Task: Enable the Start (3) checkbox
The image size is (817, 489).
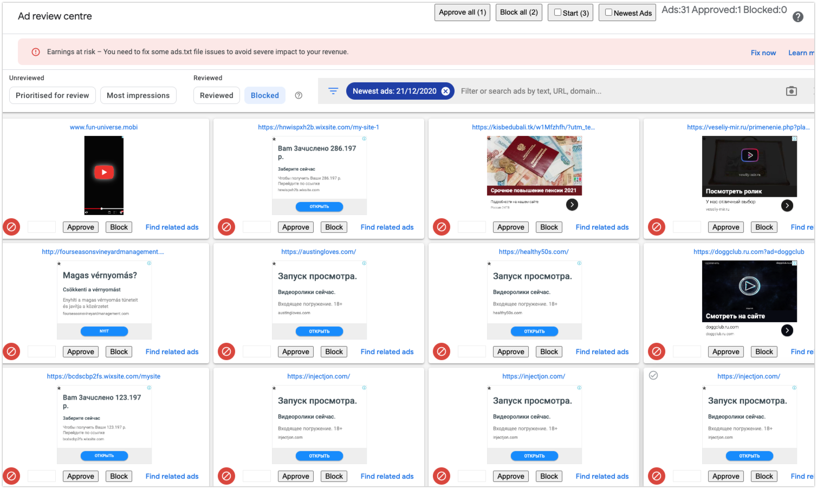Action: click(557, 12)
